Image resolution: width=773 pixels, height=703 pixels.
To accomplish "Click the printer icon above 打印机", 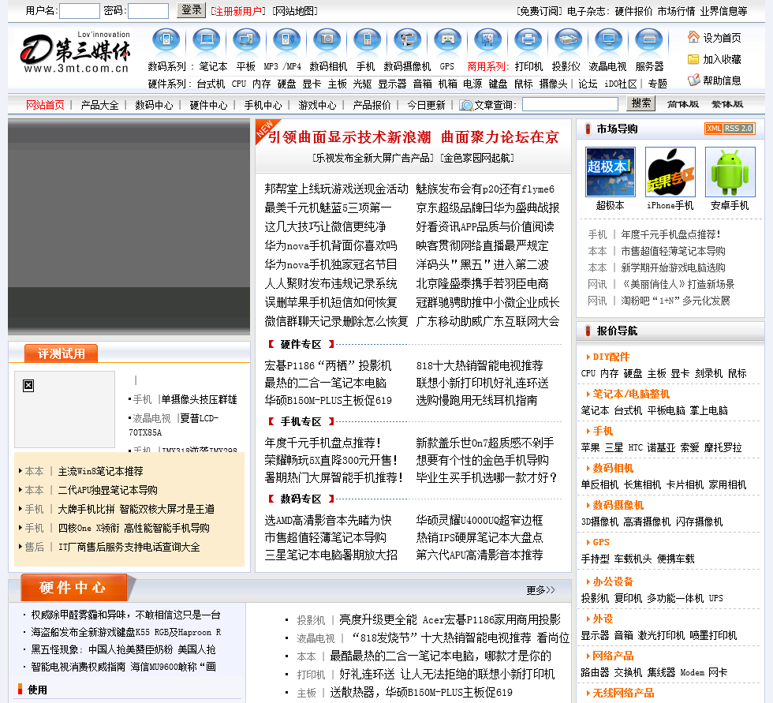I will coord(528,40).
